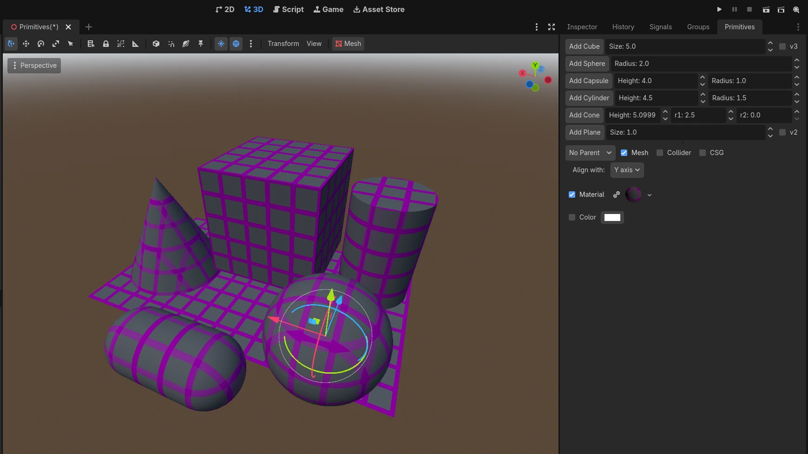Enable the v3 checkbox for cube
The width and height of the screenshot is (808, 454).
click(782, 46)
